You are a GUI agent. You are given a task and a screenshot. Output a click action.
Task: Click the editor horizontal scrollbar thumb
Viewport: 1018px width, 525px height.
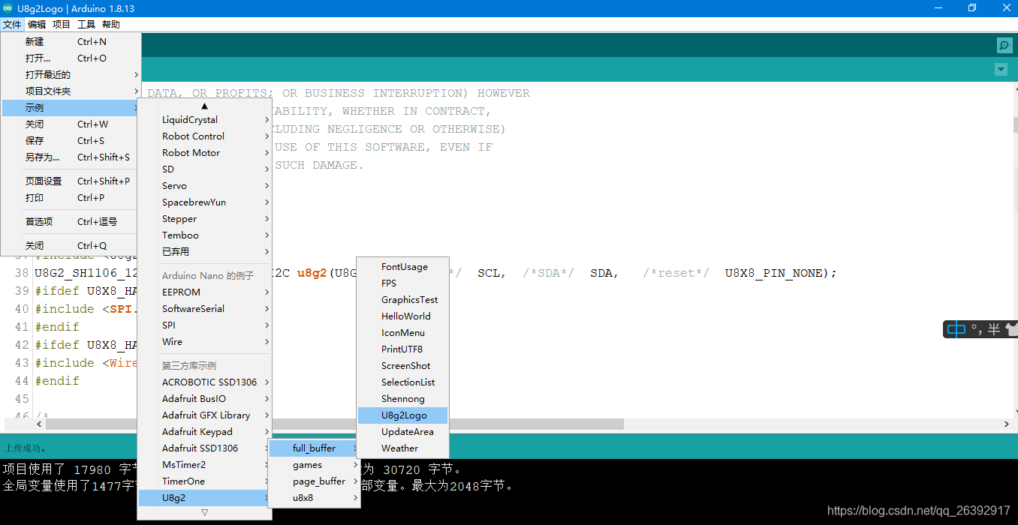click(335, 424)
